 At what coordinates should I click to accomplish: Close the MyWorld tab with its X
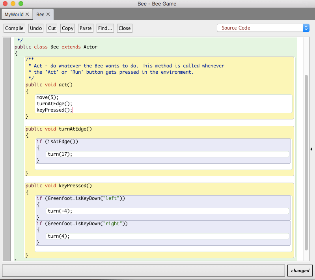click(x=27, y=14)
